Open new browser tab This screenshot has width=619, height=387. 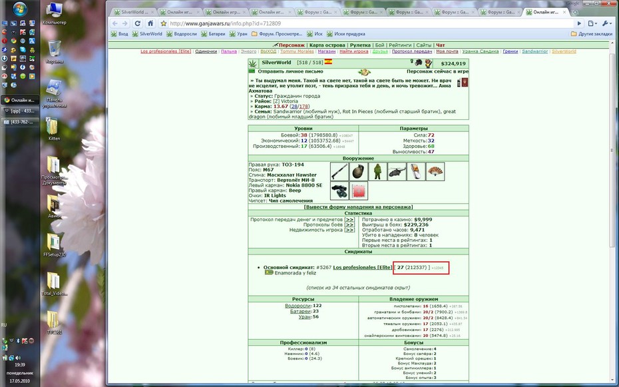point(575,12)
